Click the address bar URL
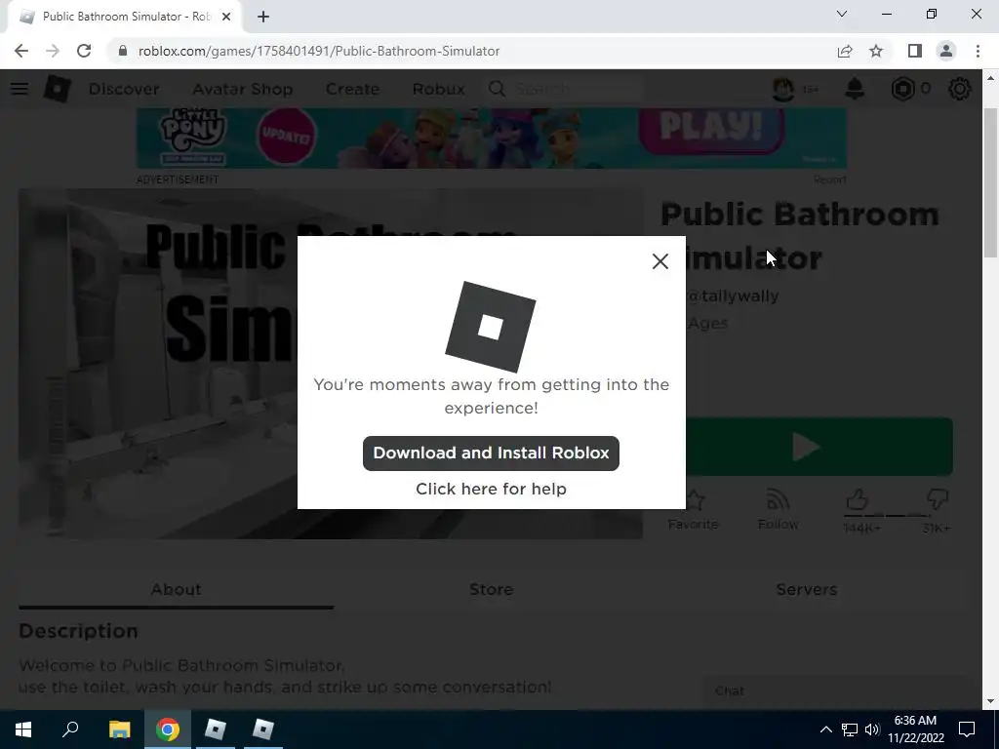The height and width of the screenshot is (749, 999). pos(319,51)
